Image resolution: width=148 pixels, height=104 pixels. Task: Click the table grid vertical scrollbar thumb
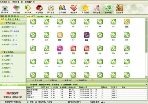pyautogui.click(x=146, y=36)
